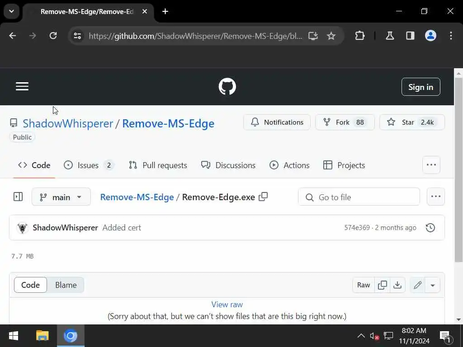Open the Added cert commit message

122,228
